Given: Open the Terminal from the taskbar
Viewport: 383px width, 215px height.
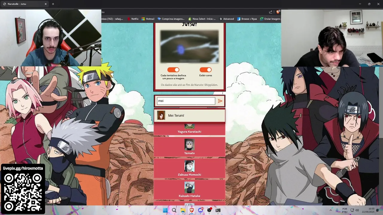Looking at the screenshot, I should [x=218, y=210].
